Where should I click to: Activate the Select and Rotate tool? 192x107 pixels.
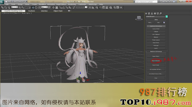[x=36, y=8]
